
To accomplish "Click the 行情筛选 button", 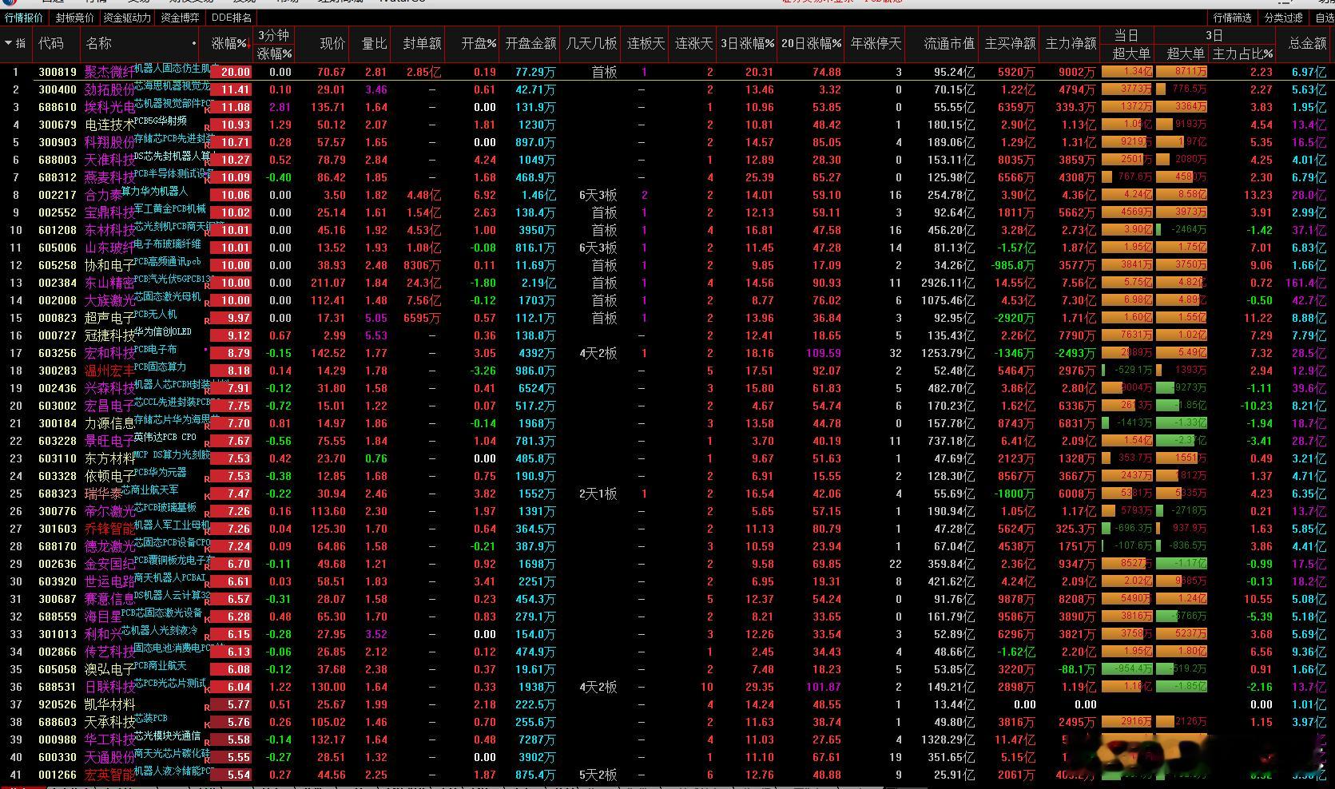I will click(1232, 18).
